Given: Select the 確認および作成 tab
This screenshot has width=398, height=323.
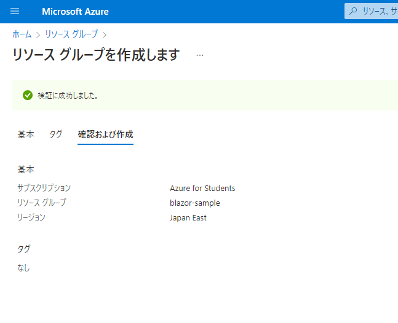Looking at the screenshot, I should click(x=105, y=134).
